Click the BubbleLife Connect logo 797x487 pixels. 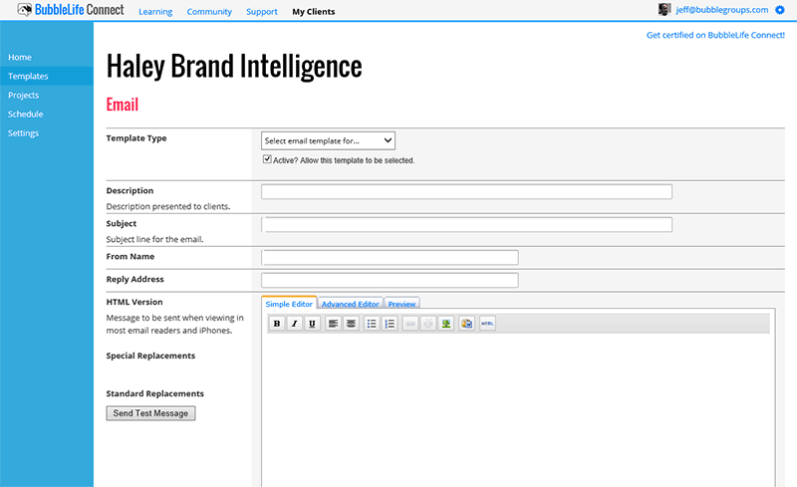71,10
